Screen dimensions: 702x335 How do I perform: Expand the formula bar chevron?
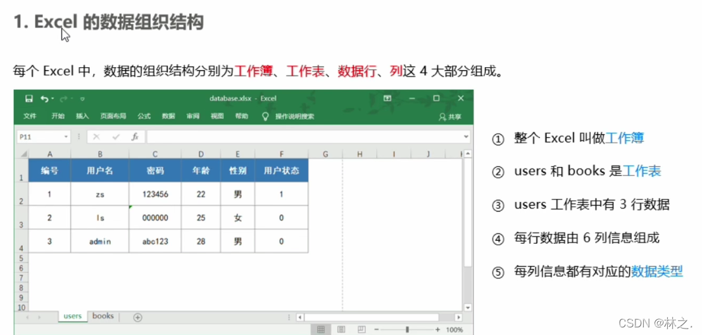coord(467,137)
